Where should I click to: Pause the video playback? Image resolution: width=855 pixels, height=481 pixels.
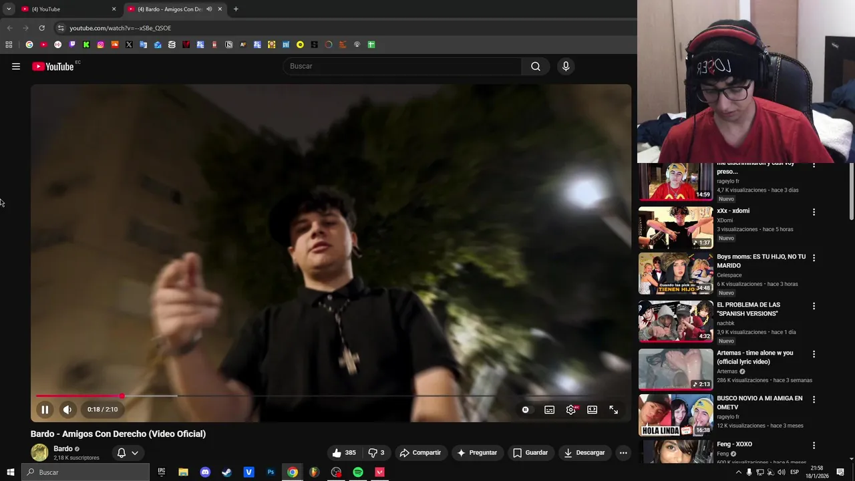(45, 410)
